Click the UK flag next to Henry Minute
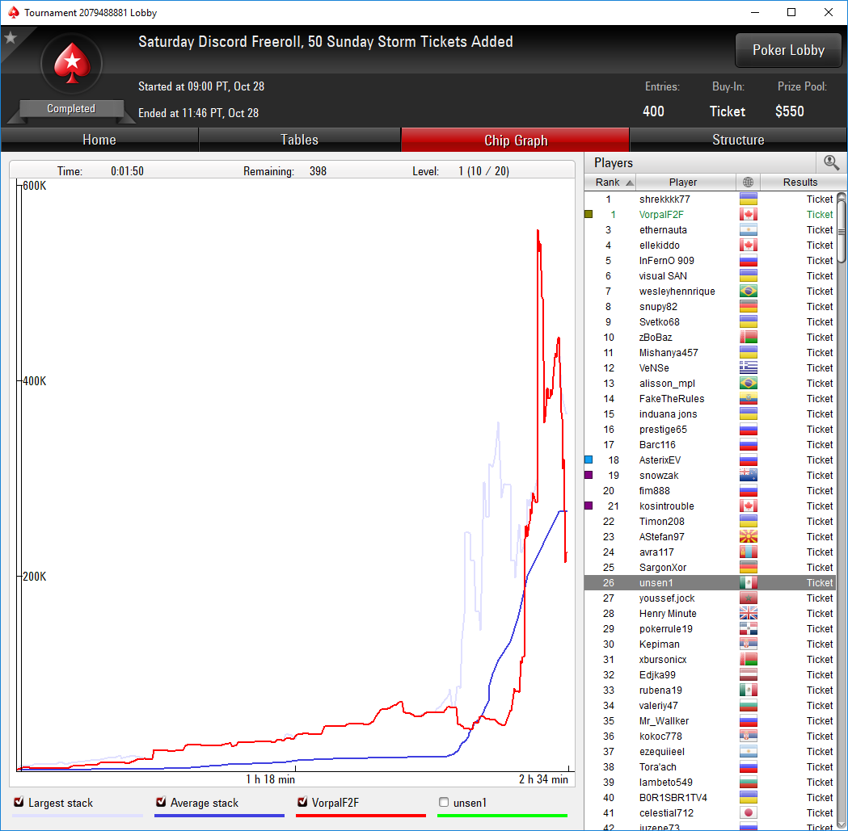 pyautogui.click(x=748, y=613)
